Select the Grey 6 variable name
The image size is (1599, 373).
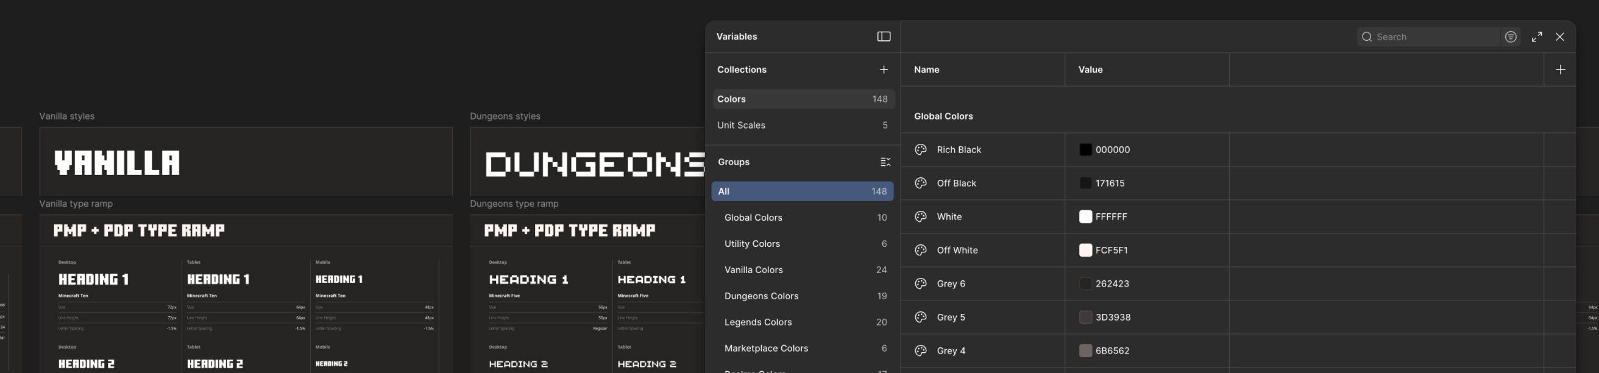[951, 283]
